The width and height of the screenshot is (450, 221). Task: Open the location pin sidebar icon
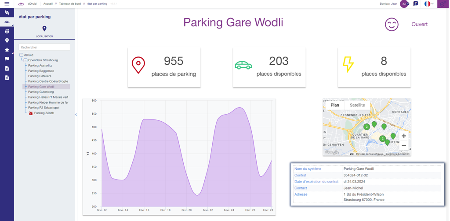click(x=7, y=41)
